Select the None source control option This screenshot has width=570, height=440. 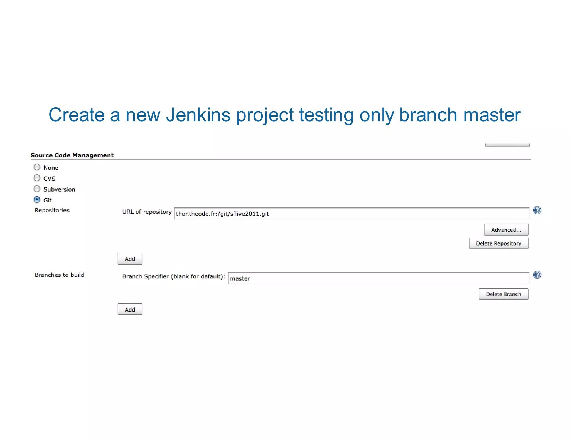[37, 167]
